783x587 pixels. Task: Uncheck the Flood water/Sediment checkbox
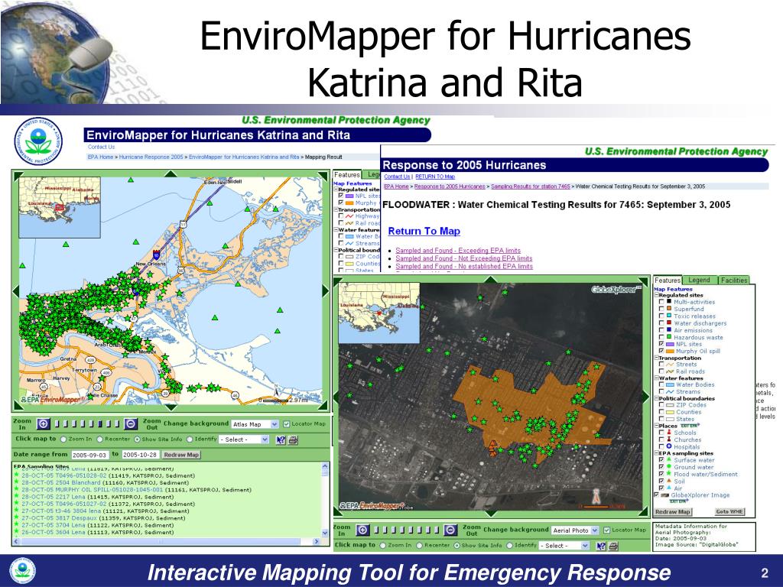(x=661, y=474)
